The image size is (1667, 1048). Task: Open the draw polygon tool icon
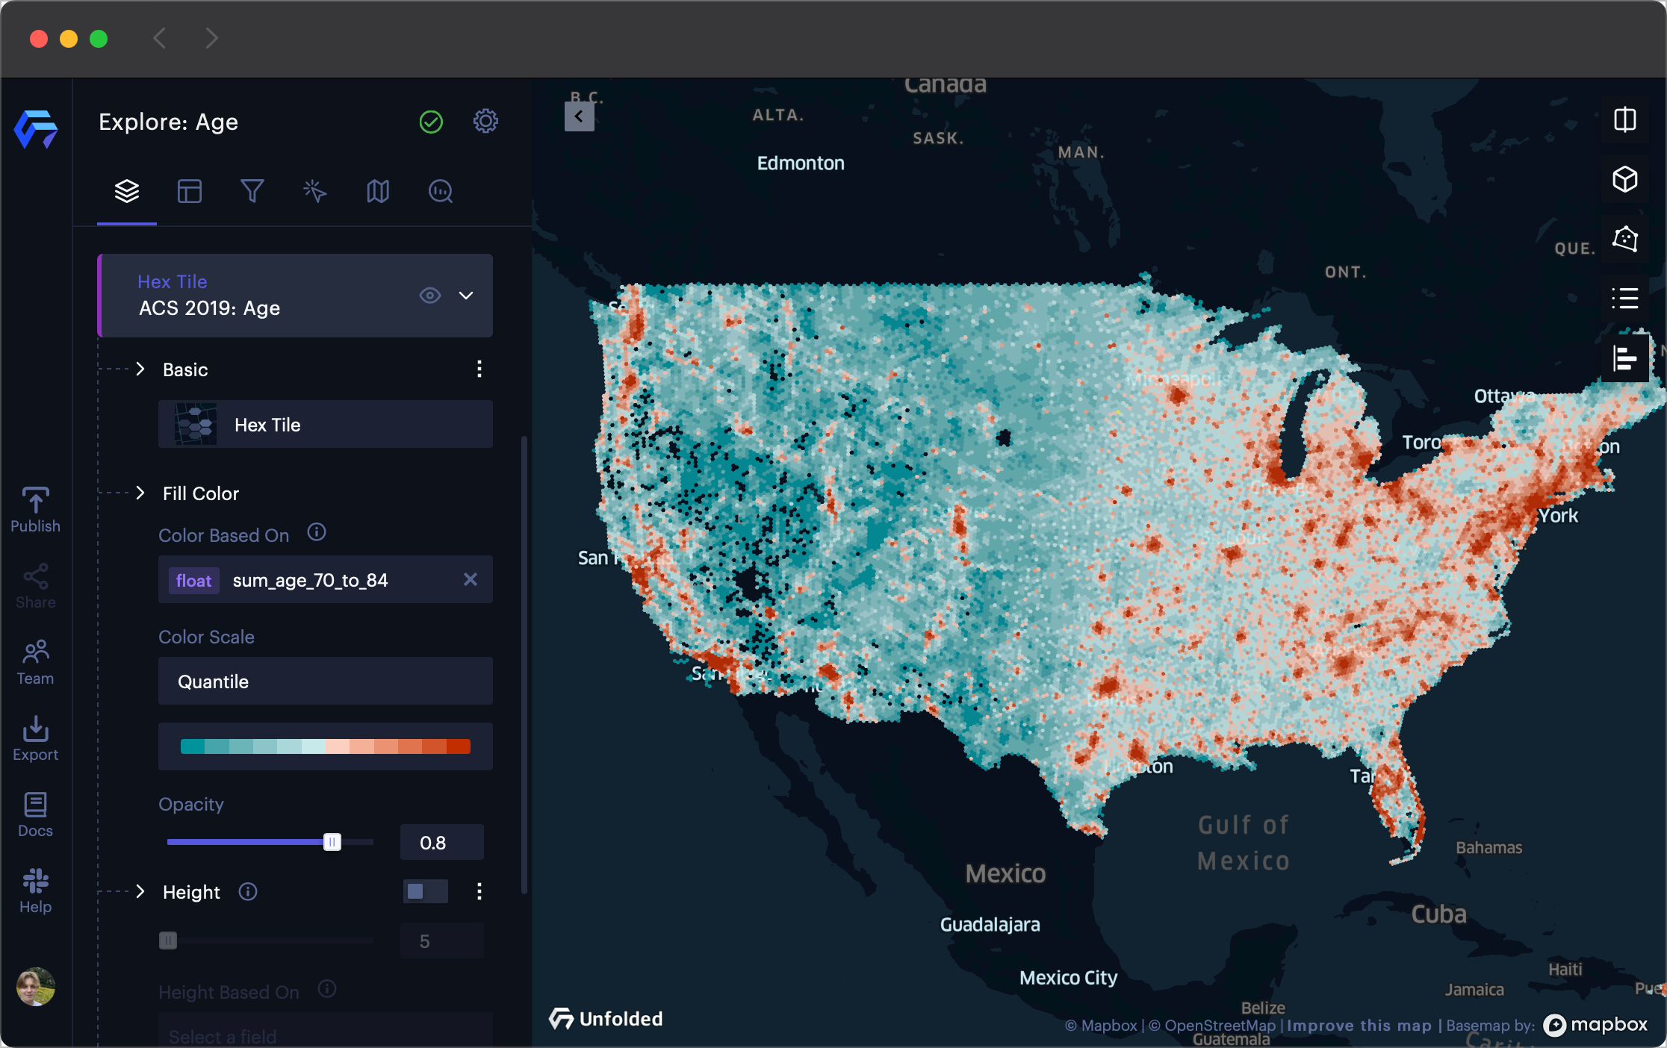click(x=1624, y=239)
